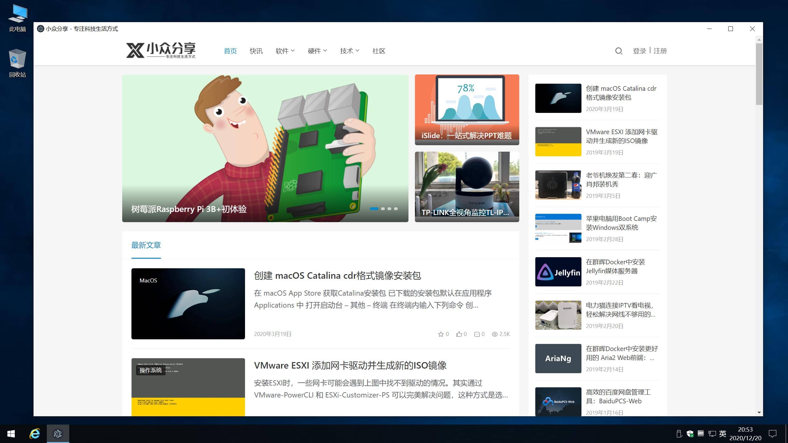Open sidebar link 在群晖Docker中安装更好用的 Aria2 Web前端
The image size is (788, 443).
(x=622, y=353)
